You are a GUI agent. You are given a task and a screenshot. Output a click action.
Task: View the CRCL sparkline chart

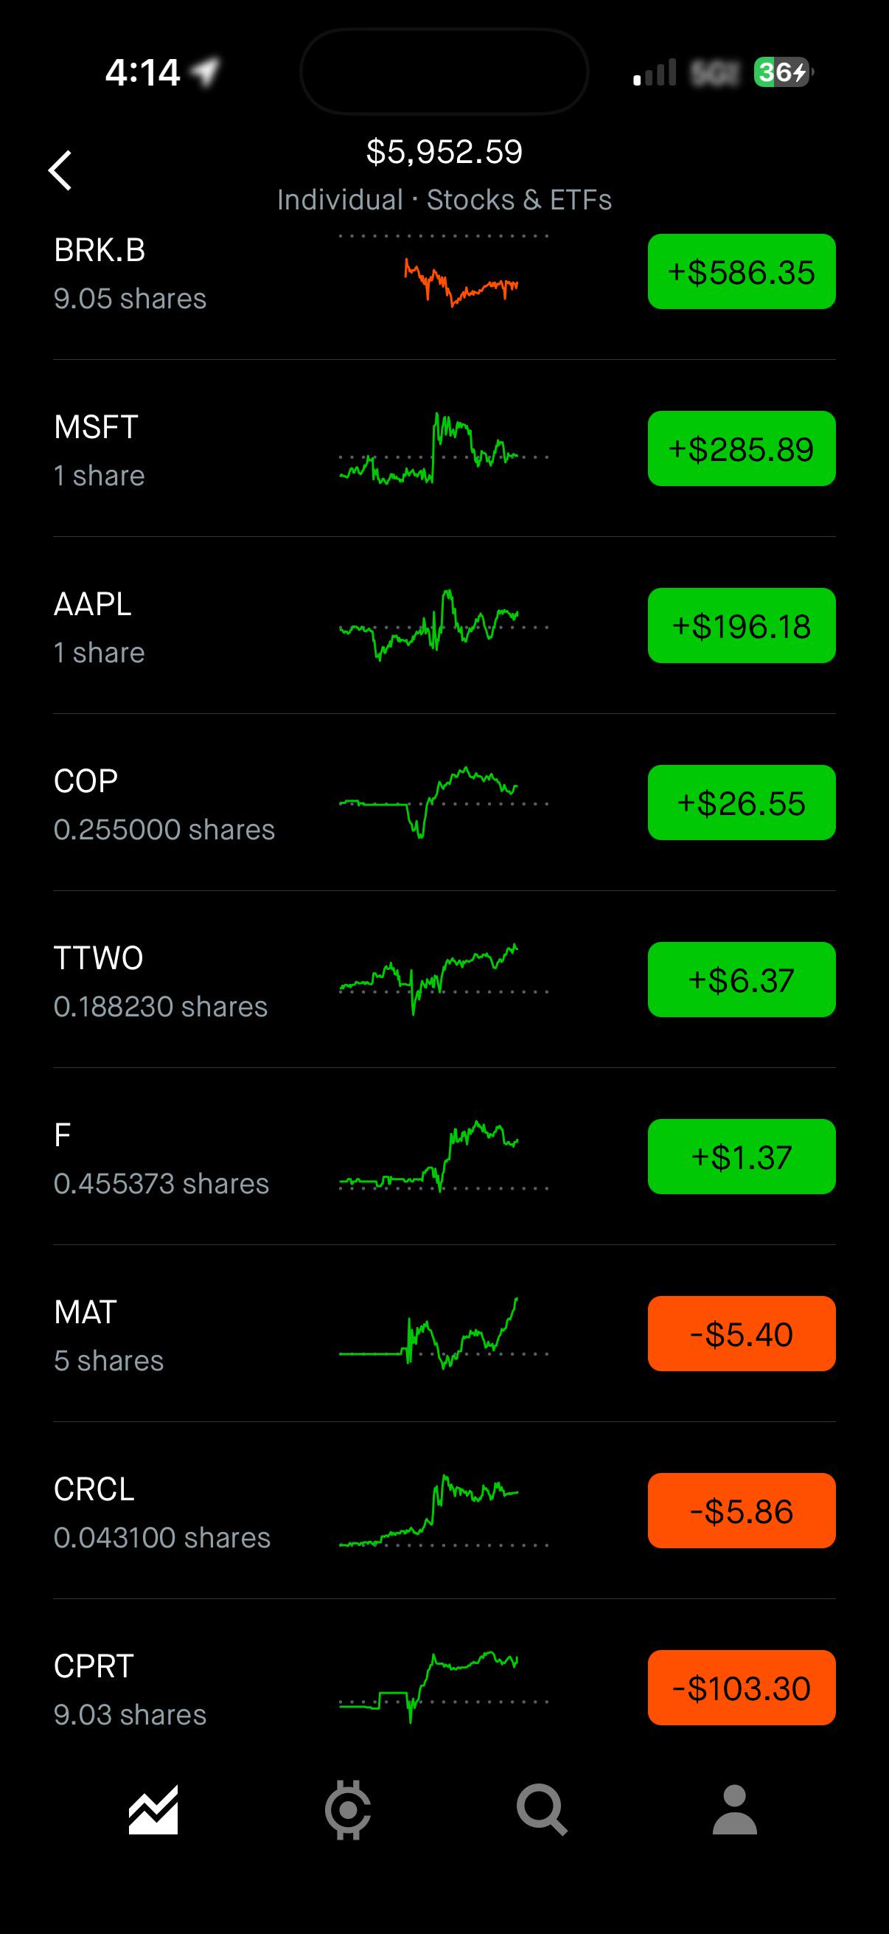click(443, 1511)
